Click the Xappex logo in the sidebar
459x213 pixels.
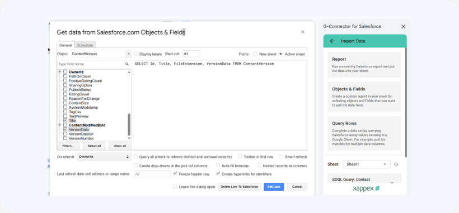(x=366, y=188)
